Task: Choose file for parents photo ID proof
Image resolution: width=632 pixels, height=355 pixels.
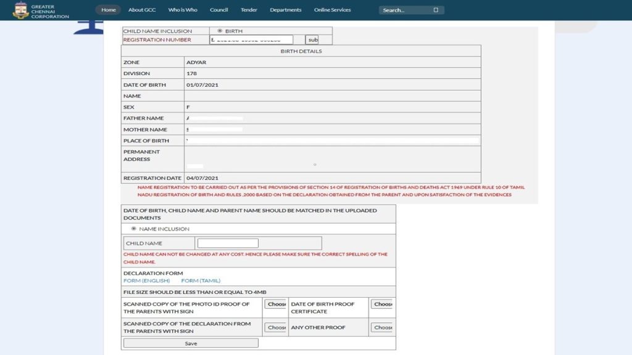Action: pos(276,304)
